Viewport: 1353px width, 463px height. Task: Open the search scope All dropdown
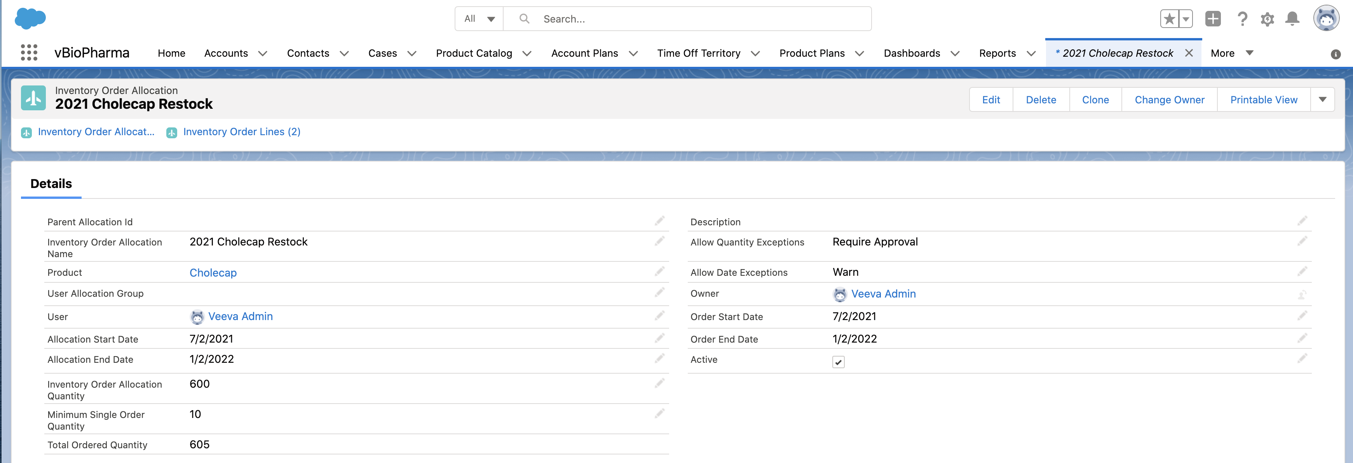(479, 19)
